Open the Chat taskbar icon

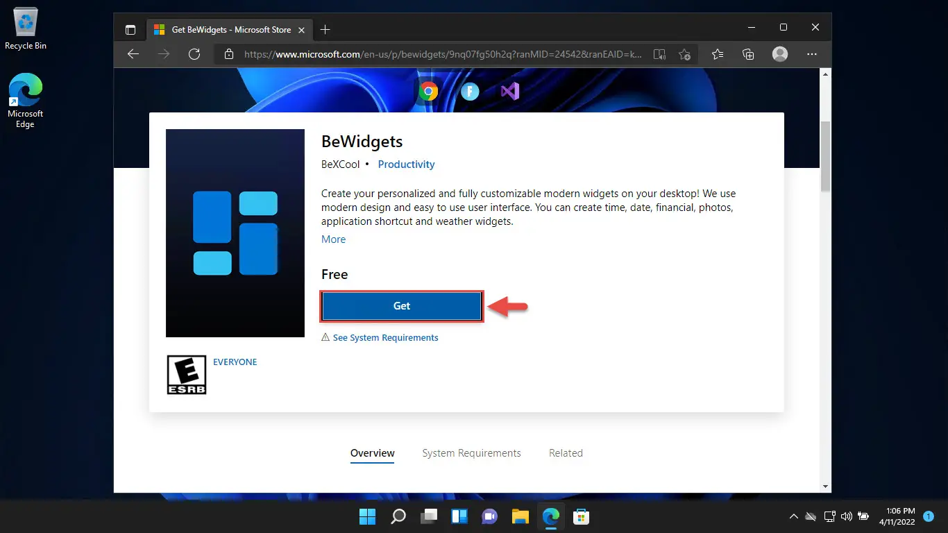489,516
